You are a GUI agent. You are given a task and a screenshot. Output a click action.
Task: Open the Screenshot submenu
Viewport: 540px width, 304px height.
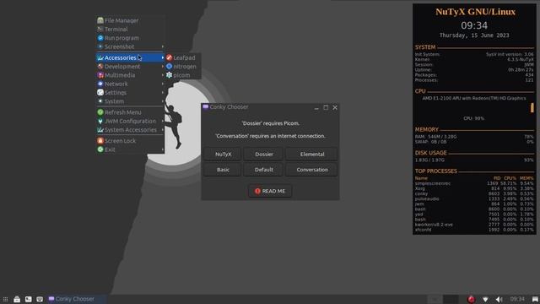click(x=130, y=46)
